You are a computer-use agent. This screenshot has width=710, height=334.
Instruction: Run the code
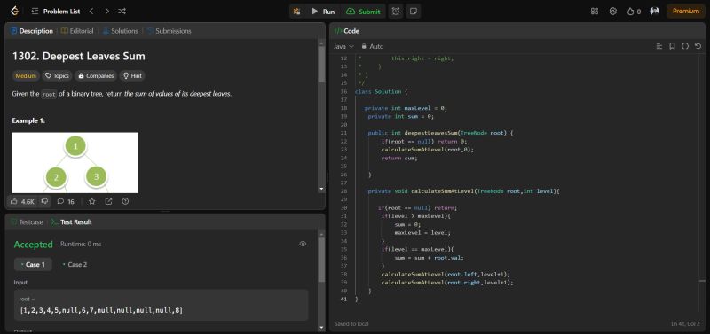pyautogui.click(x=323, y=12)
